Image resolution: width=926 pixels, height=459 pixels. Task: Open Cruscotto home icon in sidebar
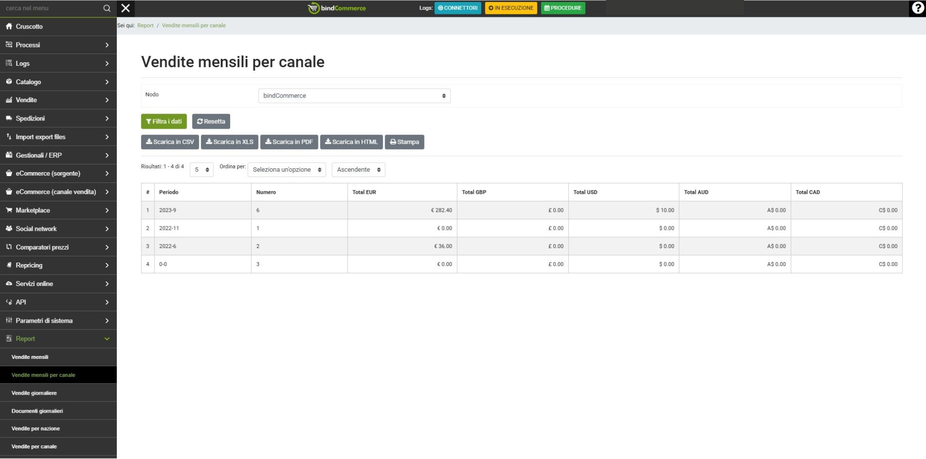9,27
